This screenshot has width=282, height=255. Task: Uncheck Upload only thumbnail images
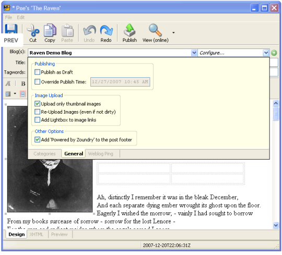[37, 104]
